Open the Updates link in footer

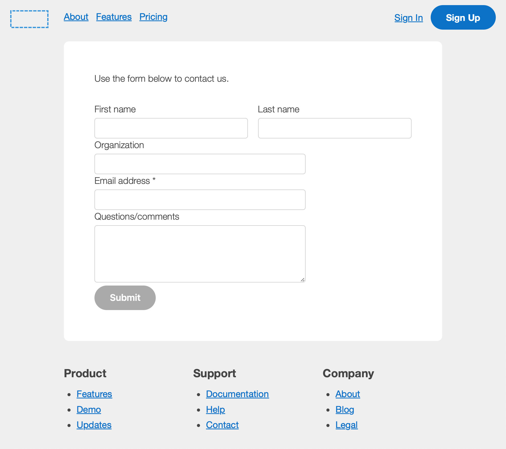point(94,425)
